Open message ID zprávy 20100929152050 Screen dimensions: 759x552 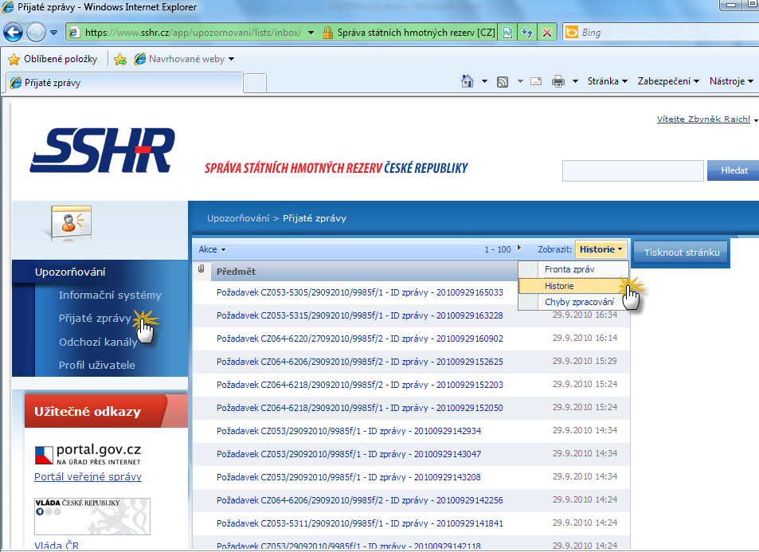pyautogui.click(x=360, y=408)
